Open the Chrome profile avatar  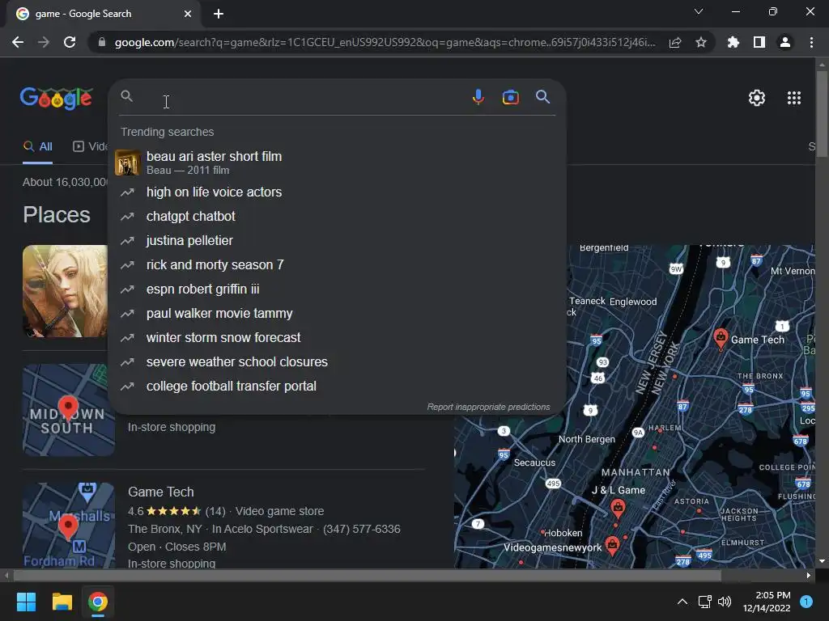click(x=785, y=42)
